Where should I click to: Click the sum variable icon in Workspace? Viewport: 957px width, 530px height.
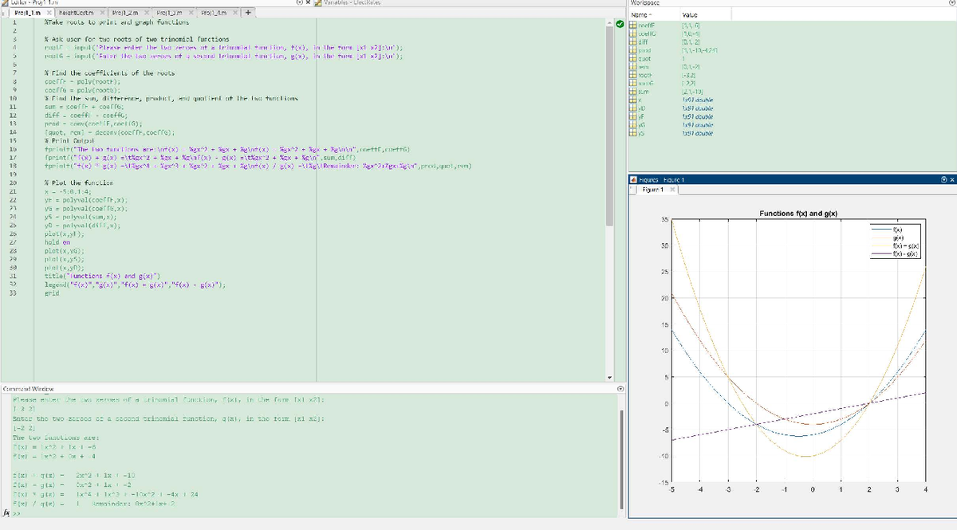[x=634, y=92]
